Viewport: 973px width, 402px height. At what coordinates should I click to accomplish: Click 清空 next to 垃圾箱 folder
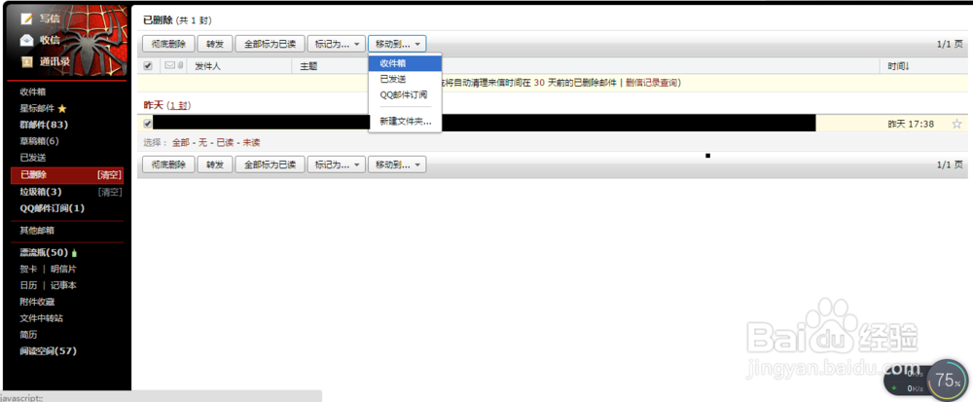tap(109, 192)
